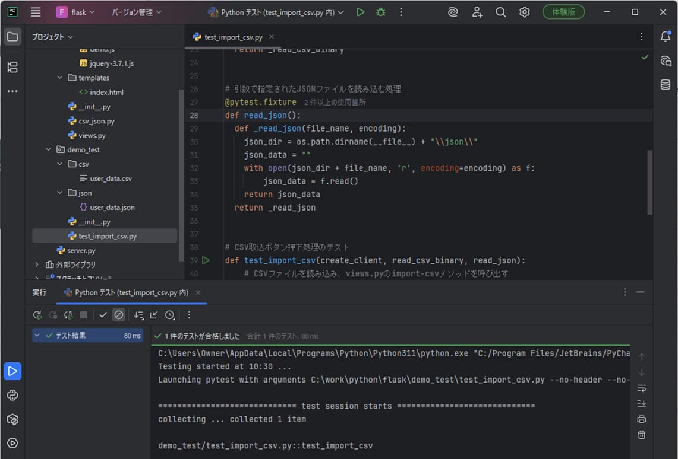Image resolution: width=678 pixels, height=459 pixels.
Task: Start debugging with the green bug icon
Action: click(381, 12)
